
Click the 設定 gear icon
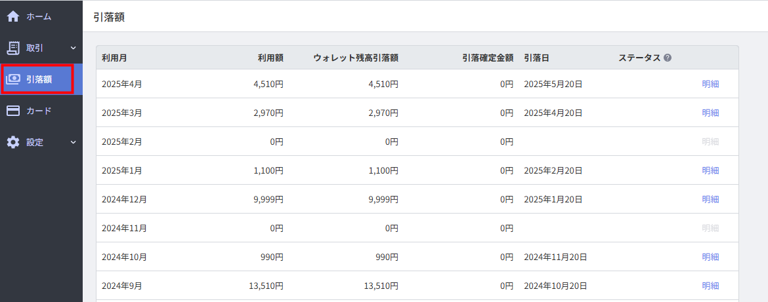pyautogui.click(x=12, y=142)
